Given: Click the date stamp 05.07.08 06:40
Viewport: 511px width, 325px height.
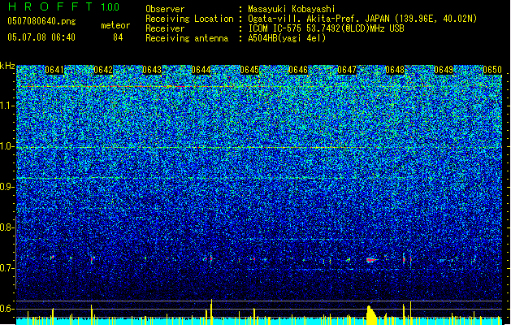Looking at the screenshot, I should pyautogui.click(x=41, y=37).
